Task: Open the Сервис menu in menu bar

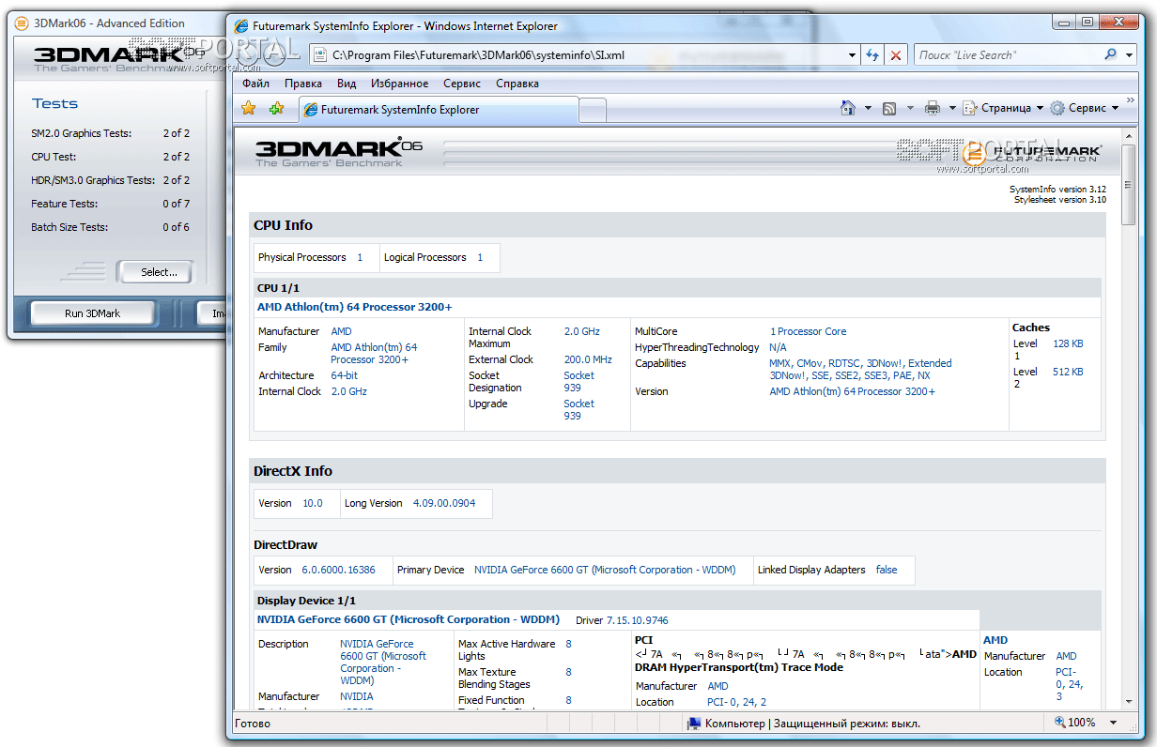Action: point(462,84)
